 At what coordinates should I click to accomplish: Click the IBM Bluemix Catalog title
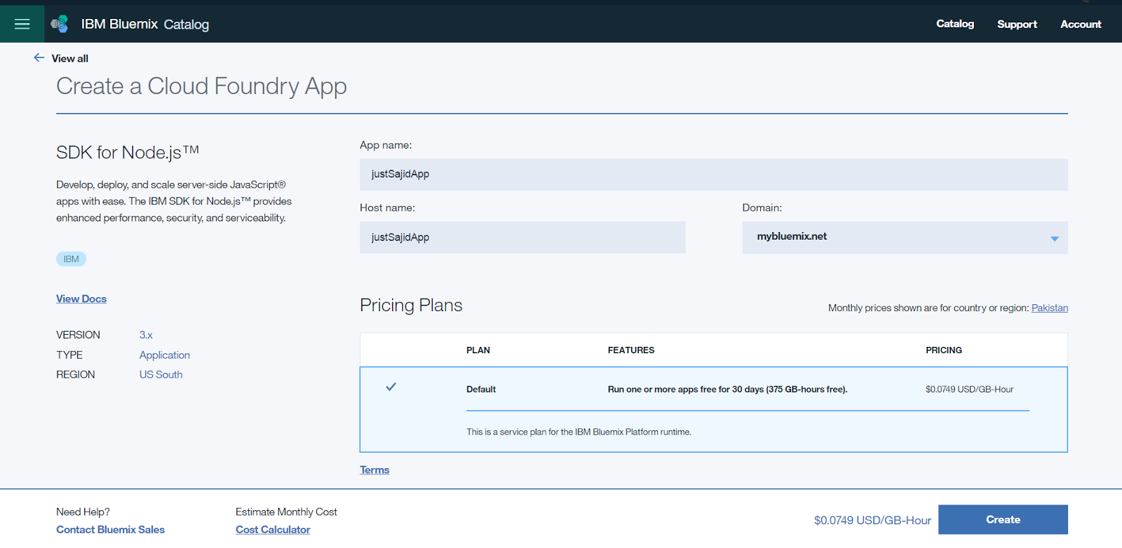(145, 24)
